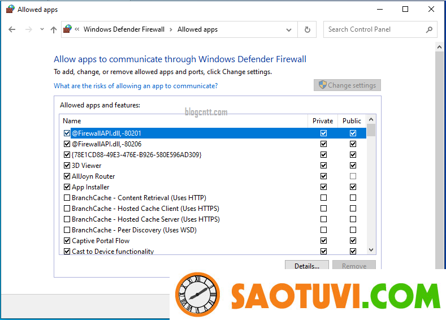Go up one level with up arrow
446x320 pixels.
(x=54, y=29)
